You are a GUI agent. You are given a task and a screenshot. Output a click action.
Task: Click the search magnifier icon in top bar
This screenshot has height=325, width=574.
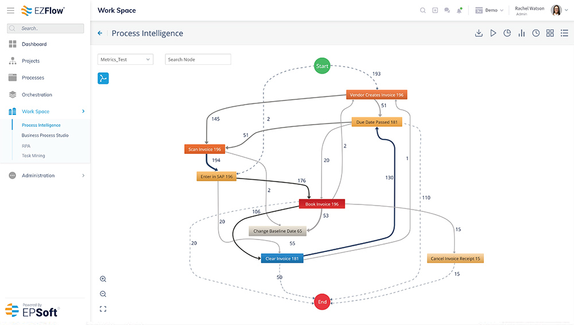click(423, 10)
